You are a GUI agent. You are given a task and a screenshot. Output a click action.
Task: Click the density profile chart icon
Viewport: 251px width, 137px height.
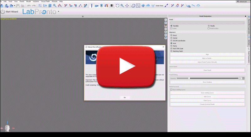coord(189,6)
